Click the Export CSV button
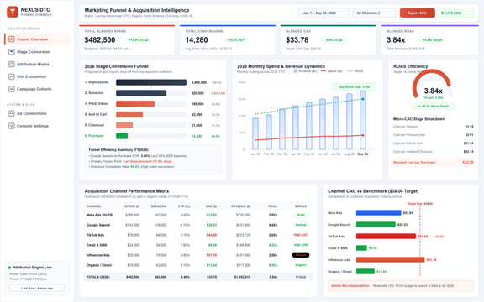 pyautogui.click(x=418, y=13)
